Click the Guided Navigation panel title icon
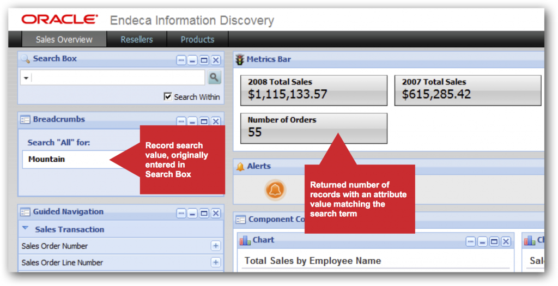 (25, 212)
